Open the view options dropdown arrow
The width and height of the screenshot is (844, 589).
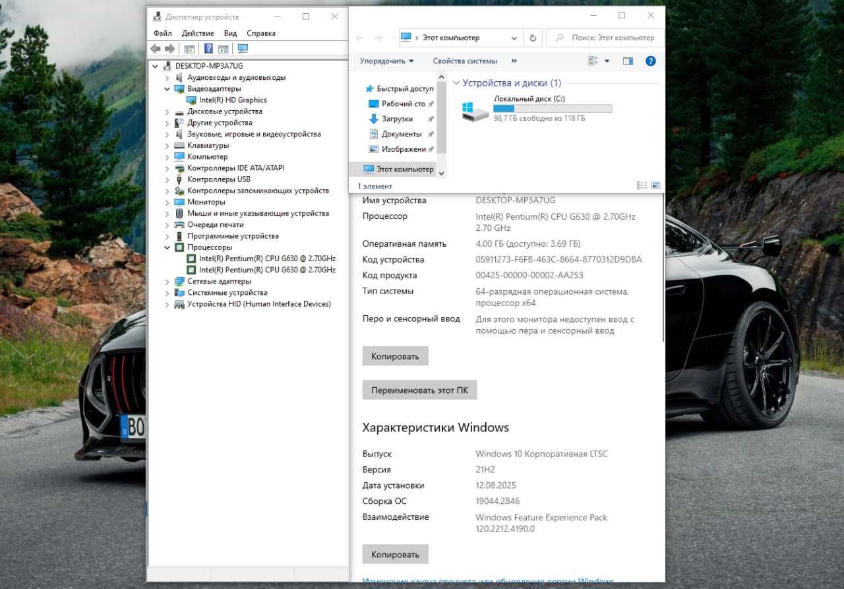(x=607, y=61)
